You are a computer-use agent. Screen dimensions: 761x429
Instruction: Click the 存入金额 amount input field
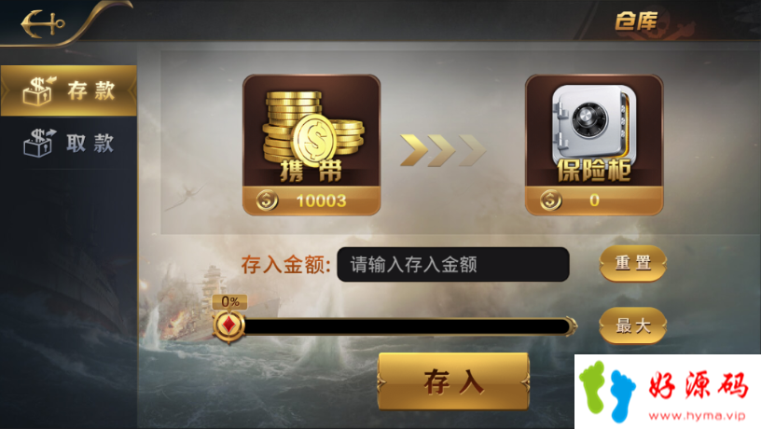point(453,265)
